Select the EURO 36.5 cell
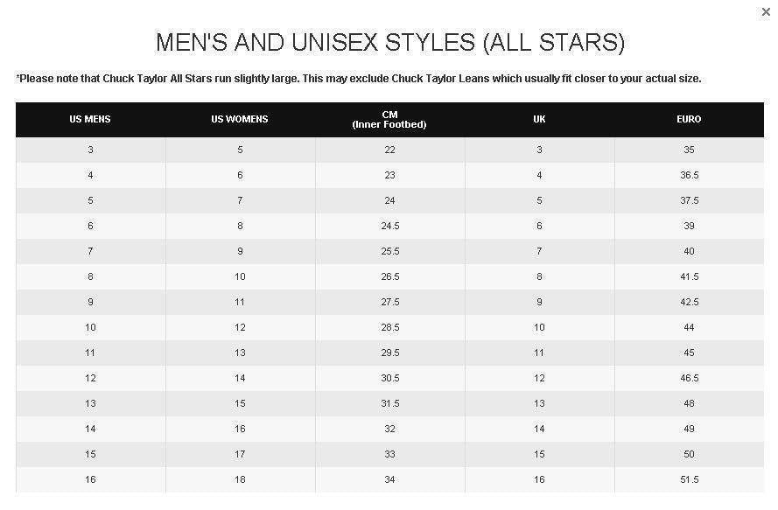778x510 pixels. [689, 175]
